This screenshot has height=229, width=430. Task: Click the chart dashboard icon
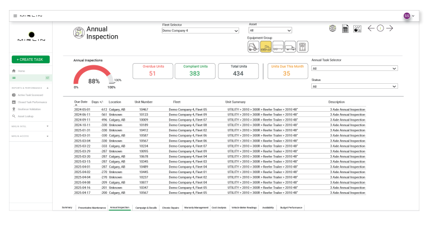pyautogui.click(x=357, y=28)
